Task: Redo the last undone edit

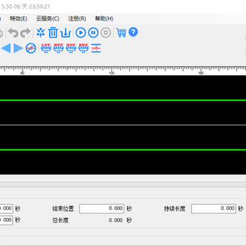Action: tap(25, 33)
